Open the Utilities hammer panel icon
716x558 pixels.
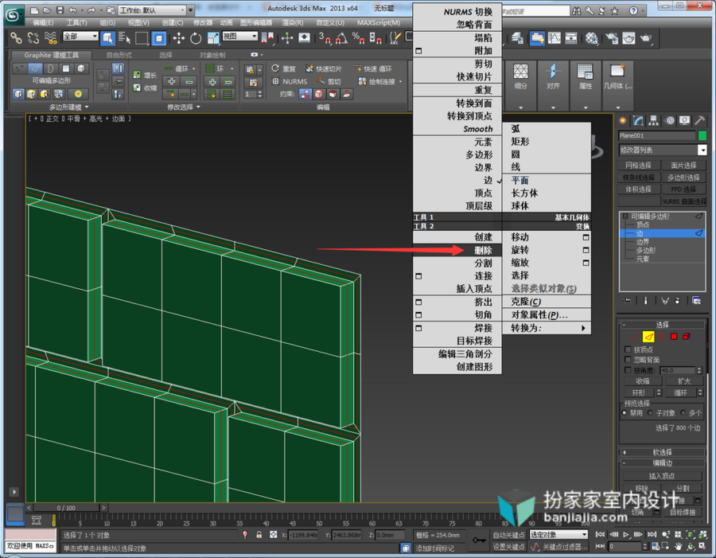(699, 121)
